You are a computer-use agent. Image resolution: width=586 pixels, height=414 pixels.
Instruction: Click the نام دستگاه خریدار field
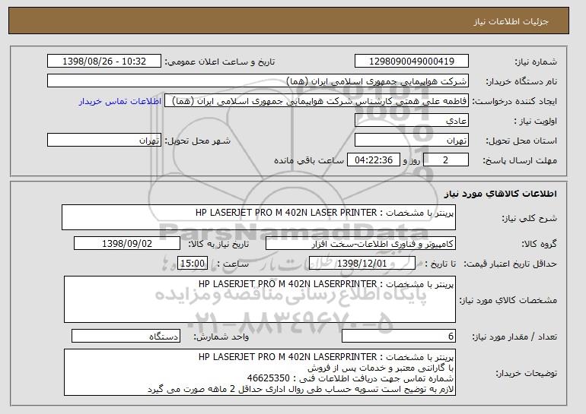(258, 81)
